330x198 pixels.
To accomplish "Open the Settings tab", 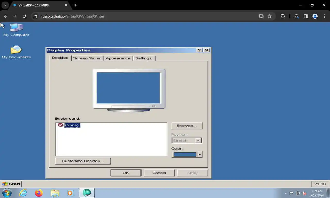I will (x=144, y=58).
